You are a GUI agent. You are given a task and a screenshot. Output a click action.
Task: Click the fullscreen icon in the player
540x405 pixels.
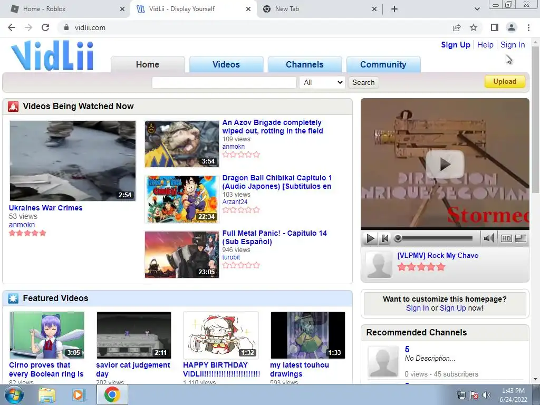520,238
